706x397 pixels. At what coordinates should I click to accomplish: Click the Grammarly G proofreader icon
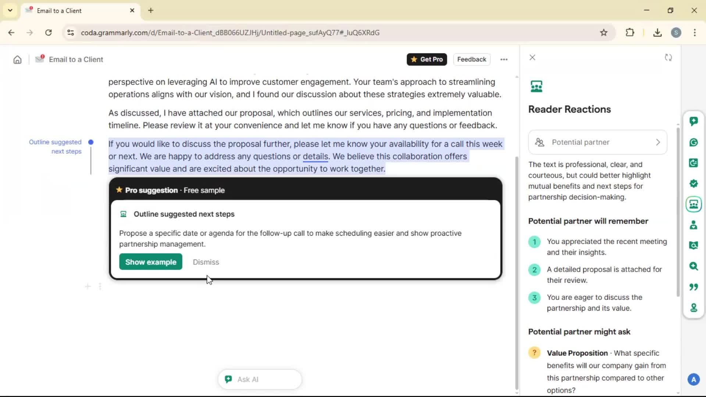pos(693,142)
